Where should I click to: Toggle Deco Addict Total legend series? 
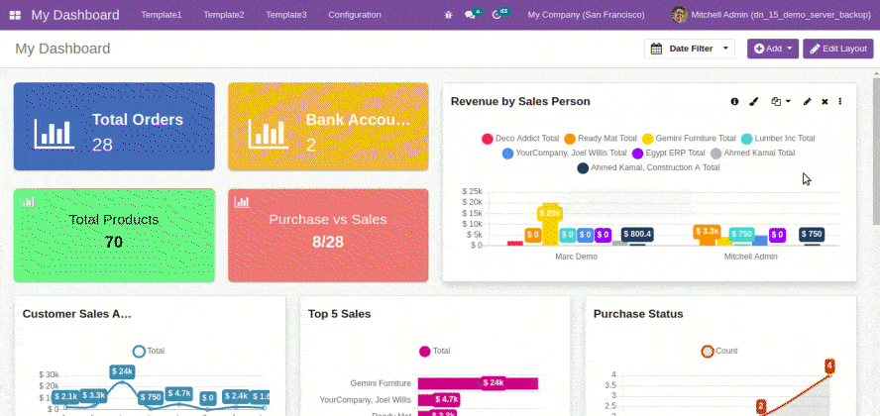pos(488,139)
